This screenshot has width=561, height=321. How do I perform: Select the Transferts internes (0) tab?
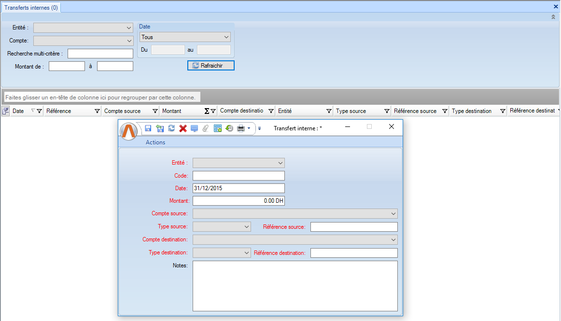[x=31, y=7]
